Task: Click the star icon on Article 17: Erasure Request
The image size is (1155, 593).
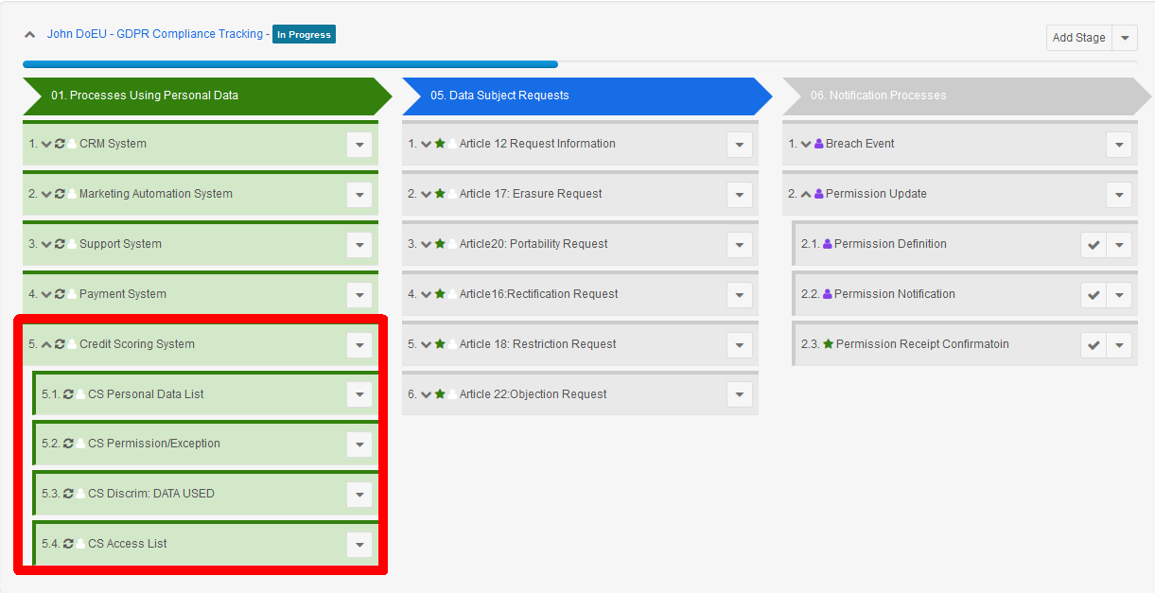Action: 440,194
